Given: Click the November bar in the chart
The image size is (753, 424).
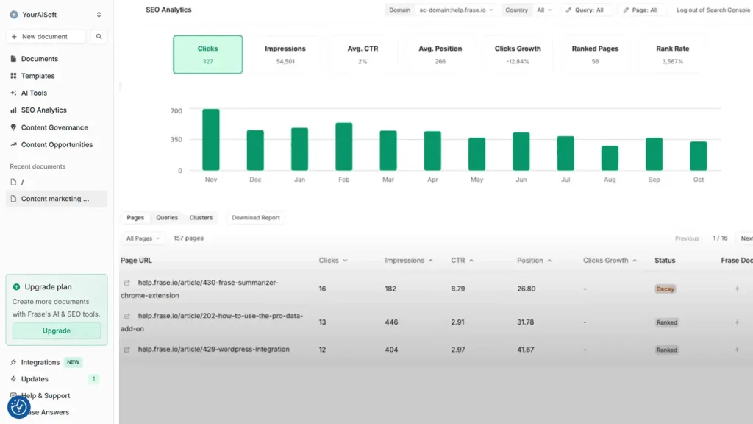Looking at the screenshot, I should (211, 140).
